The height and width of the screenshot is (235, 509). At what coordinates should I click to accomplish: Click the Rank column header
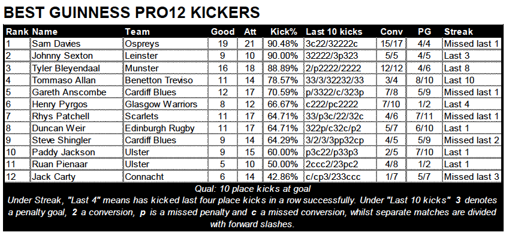[17, 32]
